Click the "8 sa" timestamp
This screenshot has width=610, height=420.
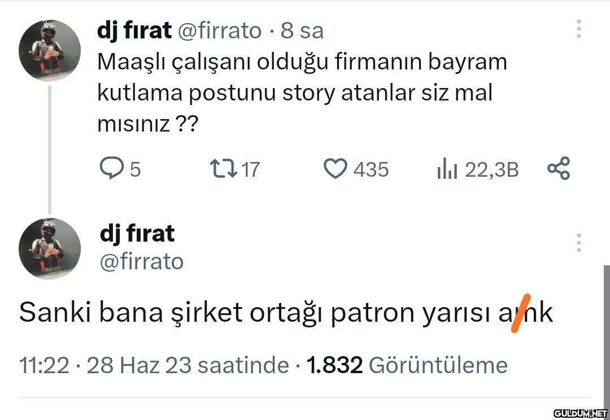tap(302, 30)
